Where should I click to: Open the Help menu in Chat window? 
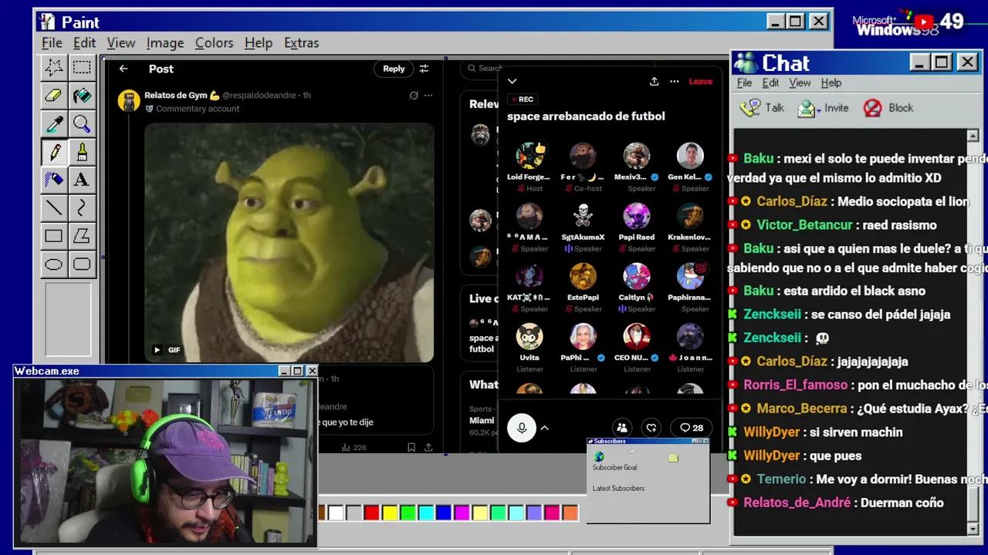pos(831,82)
